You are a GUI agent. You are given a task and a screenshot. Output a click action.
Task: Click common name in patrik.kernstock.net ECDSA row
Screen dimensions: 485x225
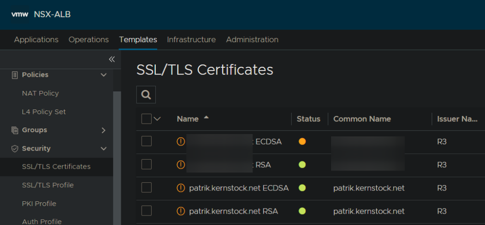(369, 188)
